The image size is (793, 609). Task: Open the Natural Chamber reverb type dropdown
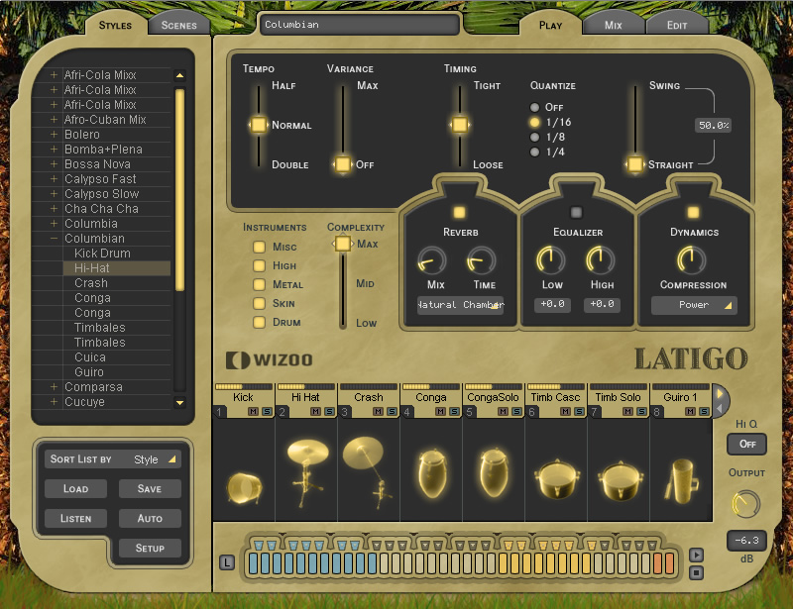(x=460, y=305)
